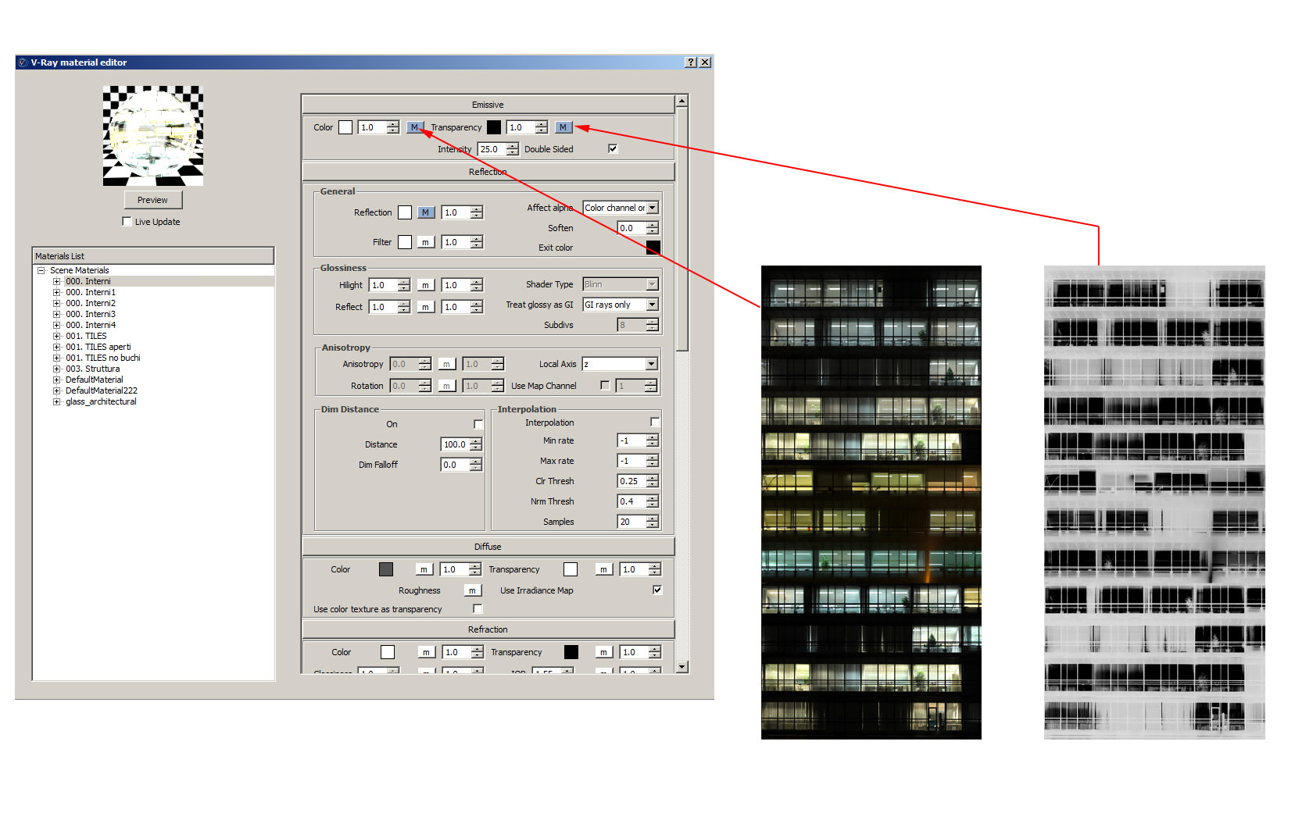Click the scroll up arrow of parameters panel
The height and width of the screenshot is (820, 1313).
tap(682, 101)
